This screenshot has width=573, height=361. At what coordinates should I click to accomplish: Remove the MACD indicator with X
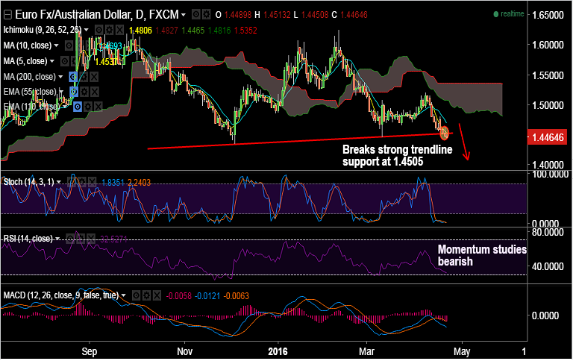tap(157, 295)
